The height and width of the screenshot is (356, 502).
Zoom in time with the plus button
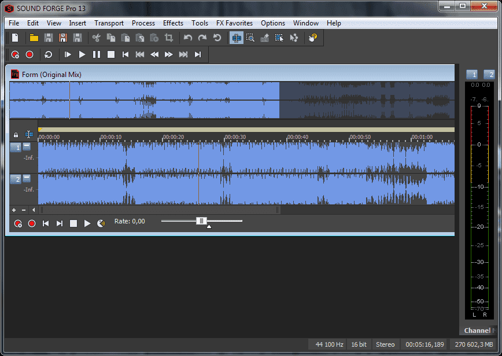[14, 210]
